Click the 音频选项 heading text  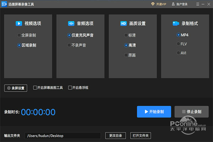click(85, 23)
